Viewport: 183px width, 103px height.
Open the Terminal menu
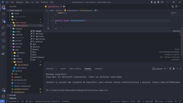[44, 2]
